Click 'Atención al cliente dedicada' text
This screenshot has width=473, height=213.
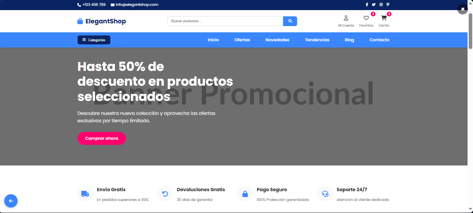pos(363,199)
